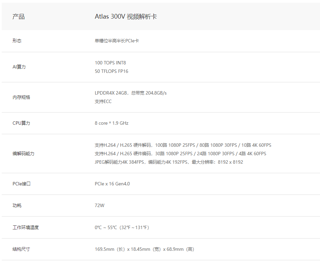Click the '功耗' row label

coord(17,206)
